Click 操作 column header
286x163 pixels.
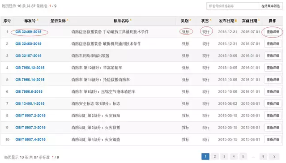pos(272,21)
